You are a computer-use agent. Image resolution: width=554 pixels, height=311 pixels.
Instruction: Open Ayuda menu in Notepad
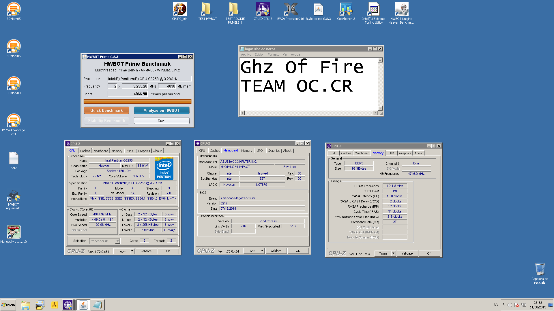coord(295,54)
